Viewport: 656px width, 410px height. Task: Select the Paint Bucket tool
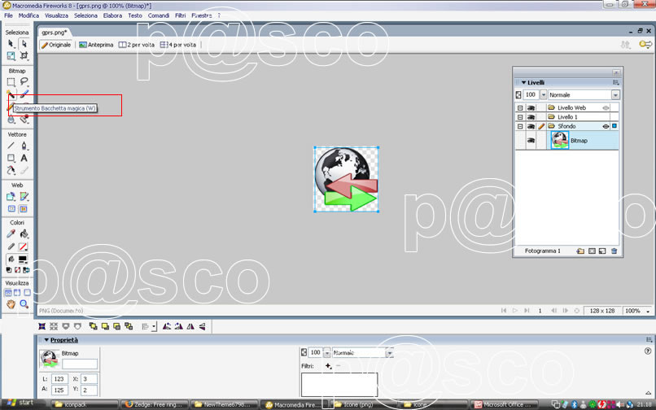point(24,233)
